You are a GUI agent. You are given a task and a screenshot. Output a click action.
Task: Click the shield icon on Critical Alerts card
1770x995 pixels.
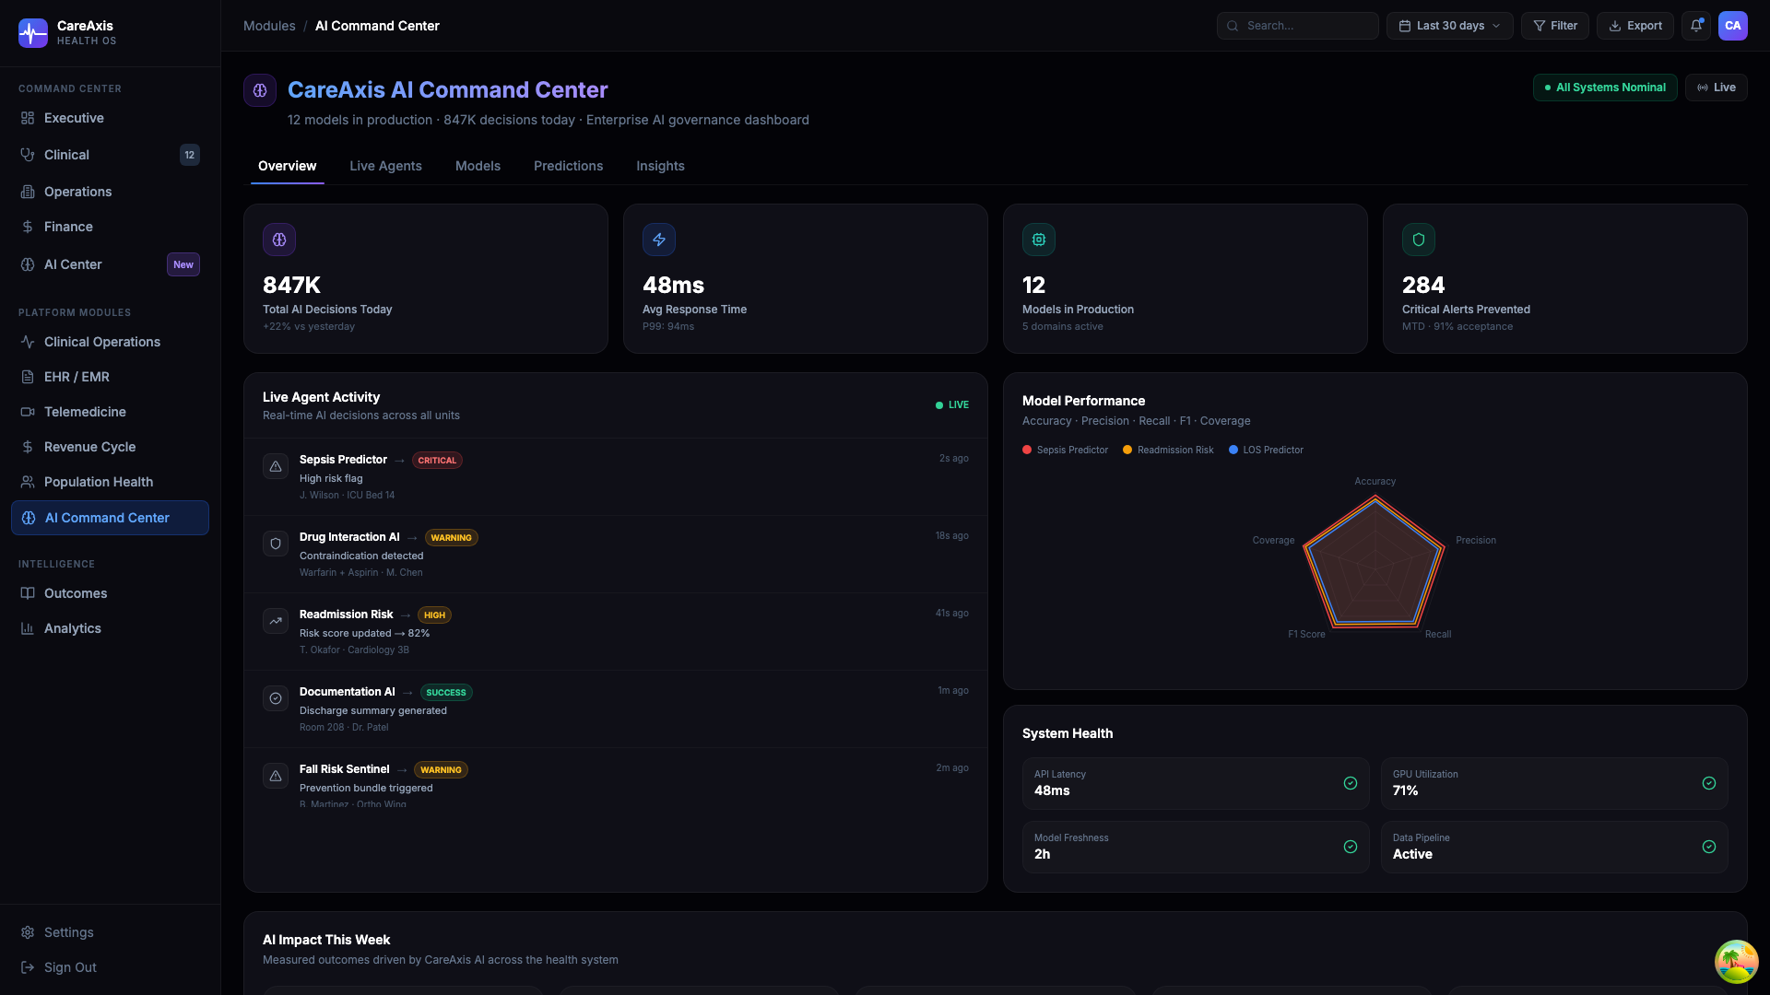1419,240
